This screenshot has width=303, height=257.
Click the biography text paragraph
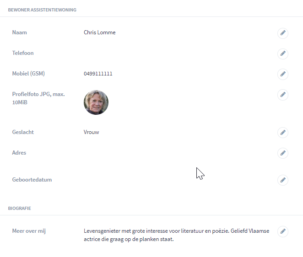click(176, 235)
